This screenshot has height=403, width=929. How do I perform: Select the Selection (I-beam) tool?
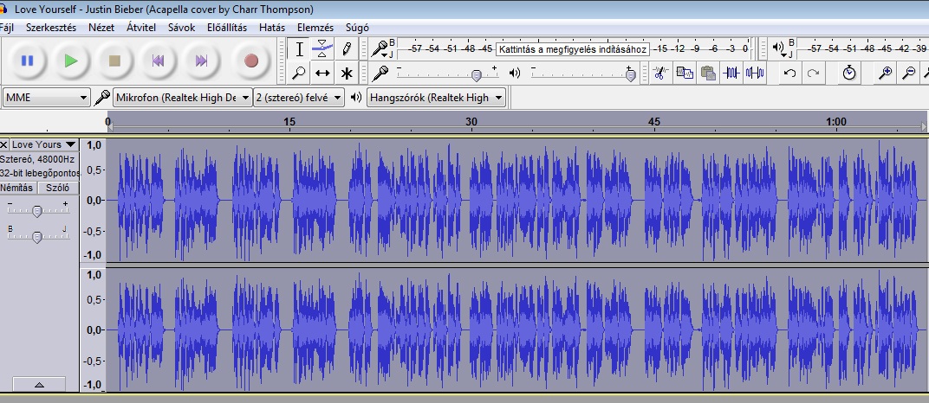(x=299, y=49)
